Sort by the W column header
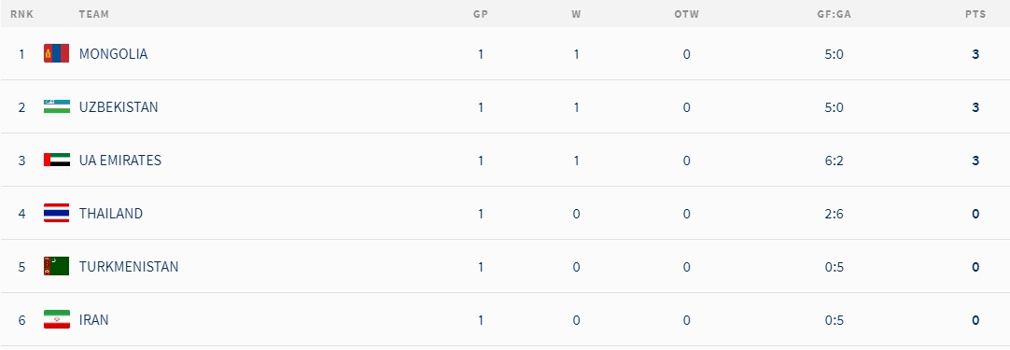Image resolution: width=1010 pixels, height=350 pixels. tap(576, 14)
